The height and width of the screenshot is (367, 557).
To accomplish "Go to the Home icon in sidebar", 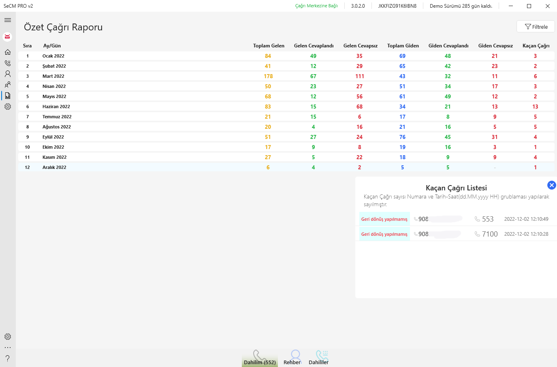I will click(x=8, y=52).
